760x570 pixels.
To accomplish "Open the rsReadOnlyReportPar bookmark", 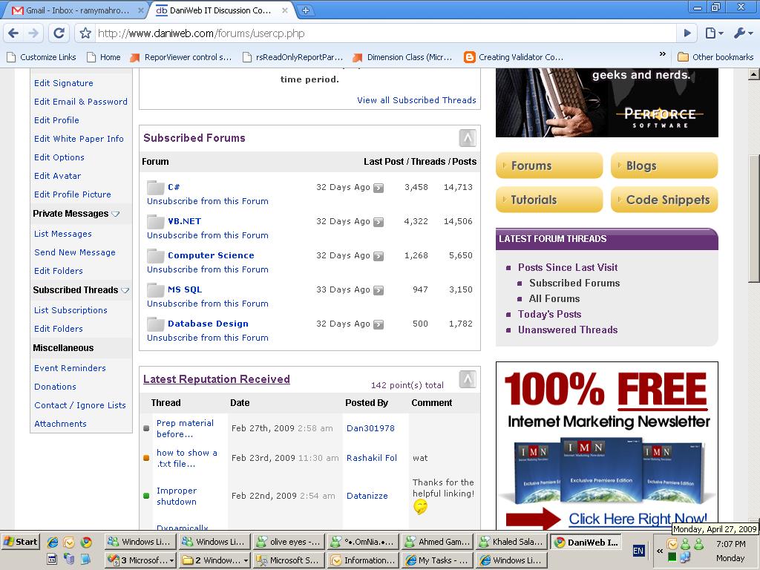I will pos(292,57).
